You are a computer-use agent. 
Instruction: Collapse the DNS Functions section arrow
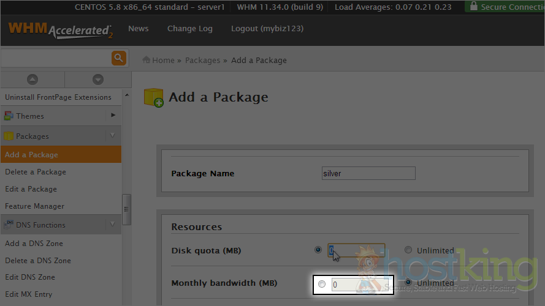[113, 225]
